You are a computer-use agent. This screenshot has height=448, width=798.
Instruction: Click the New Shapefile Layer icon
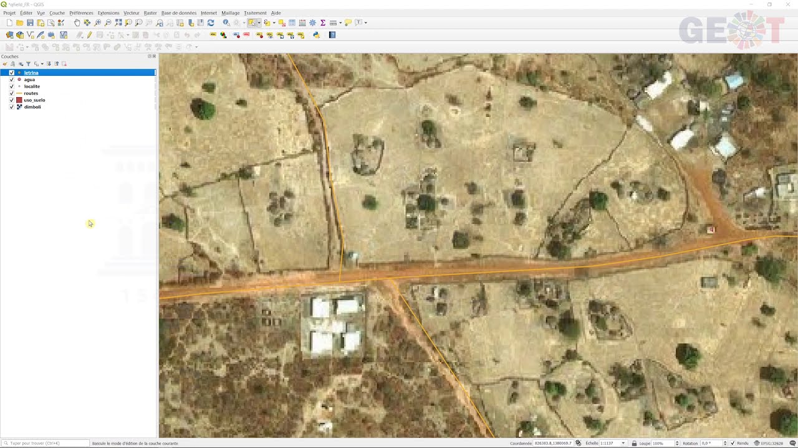point(31,35)
